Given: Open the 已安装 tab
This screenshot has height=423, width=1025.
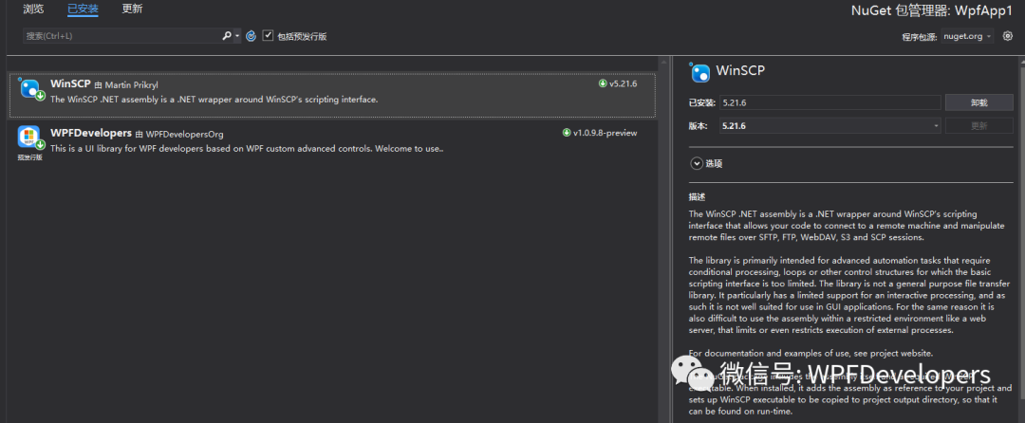Looking at the screenshot, I should pos(83,9).
